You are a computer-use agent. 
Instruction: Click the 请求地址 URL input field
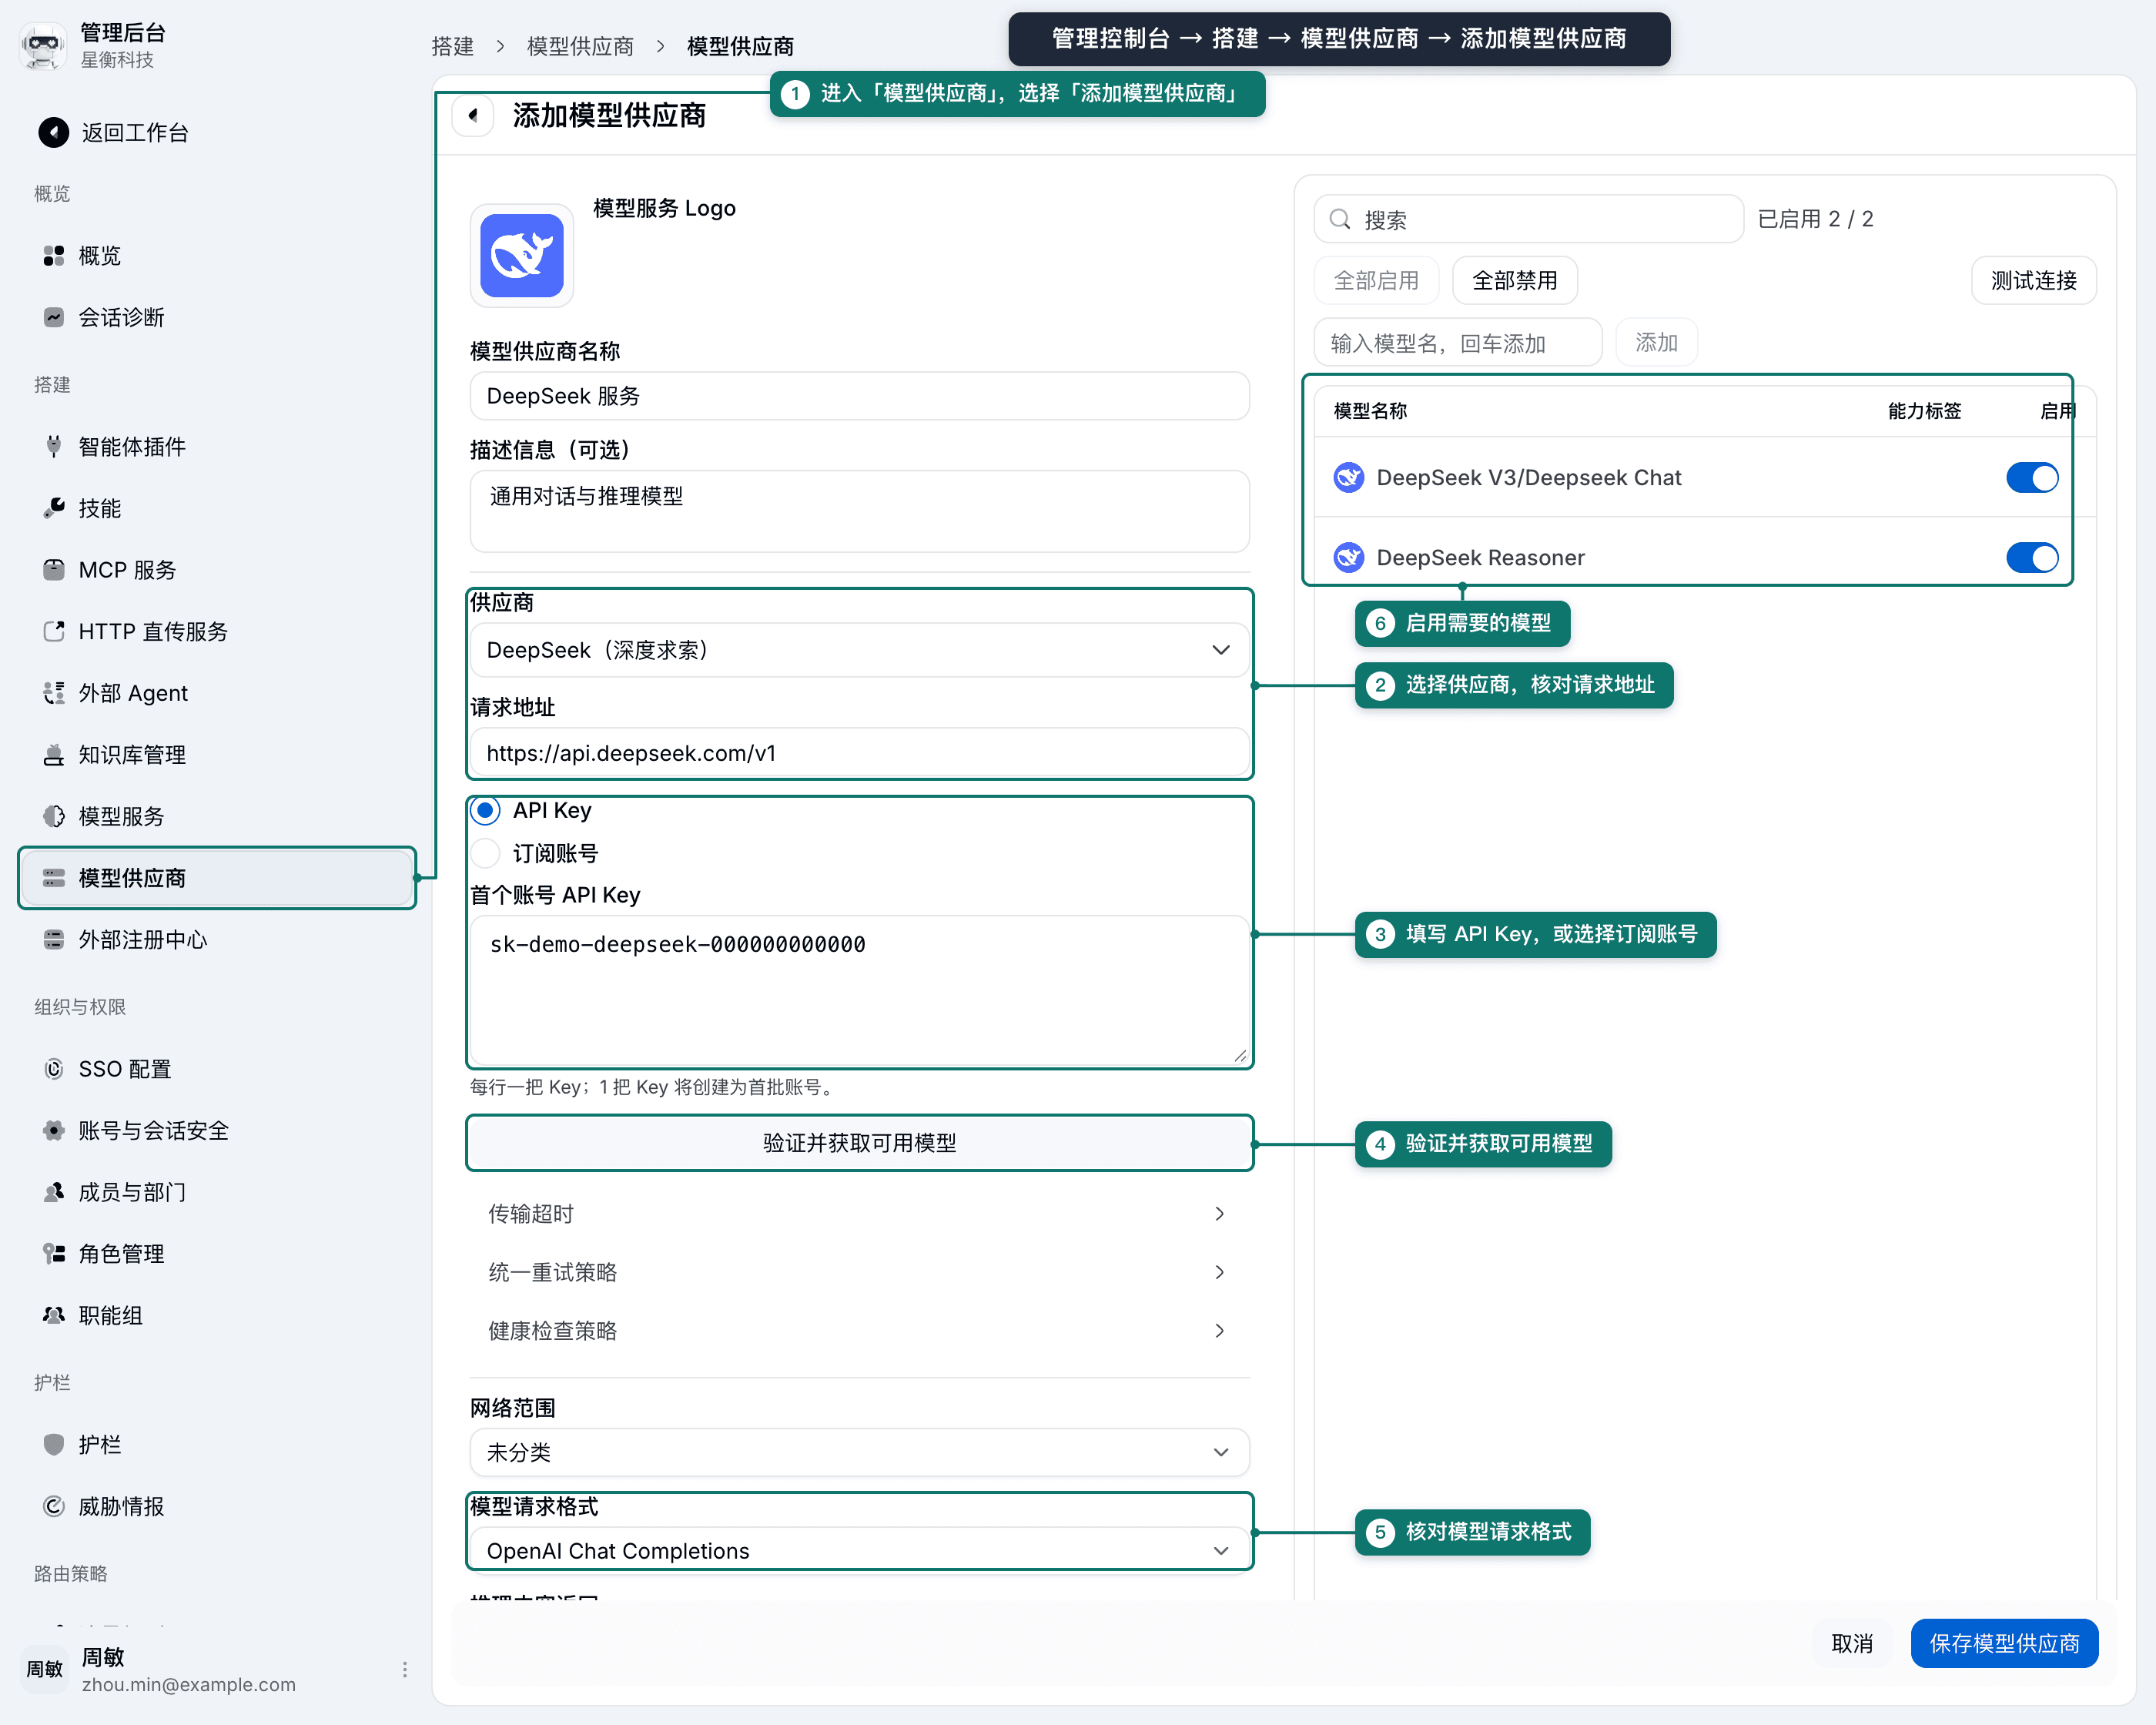click(x=859, y=753)
